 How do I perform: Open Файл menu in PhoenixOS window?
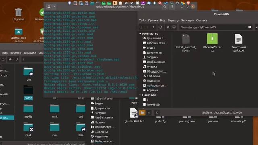(142, 21)
